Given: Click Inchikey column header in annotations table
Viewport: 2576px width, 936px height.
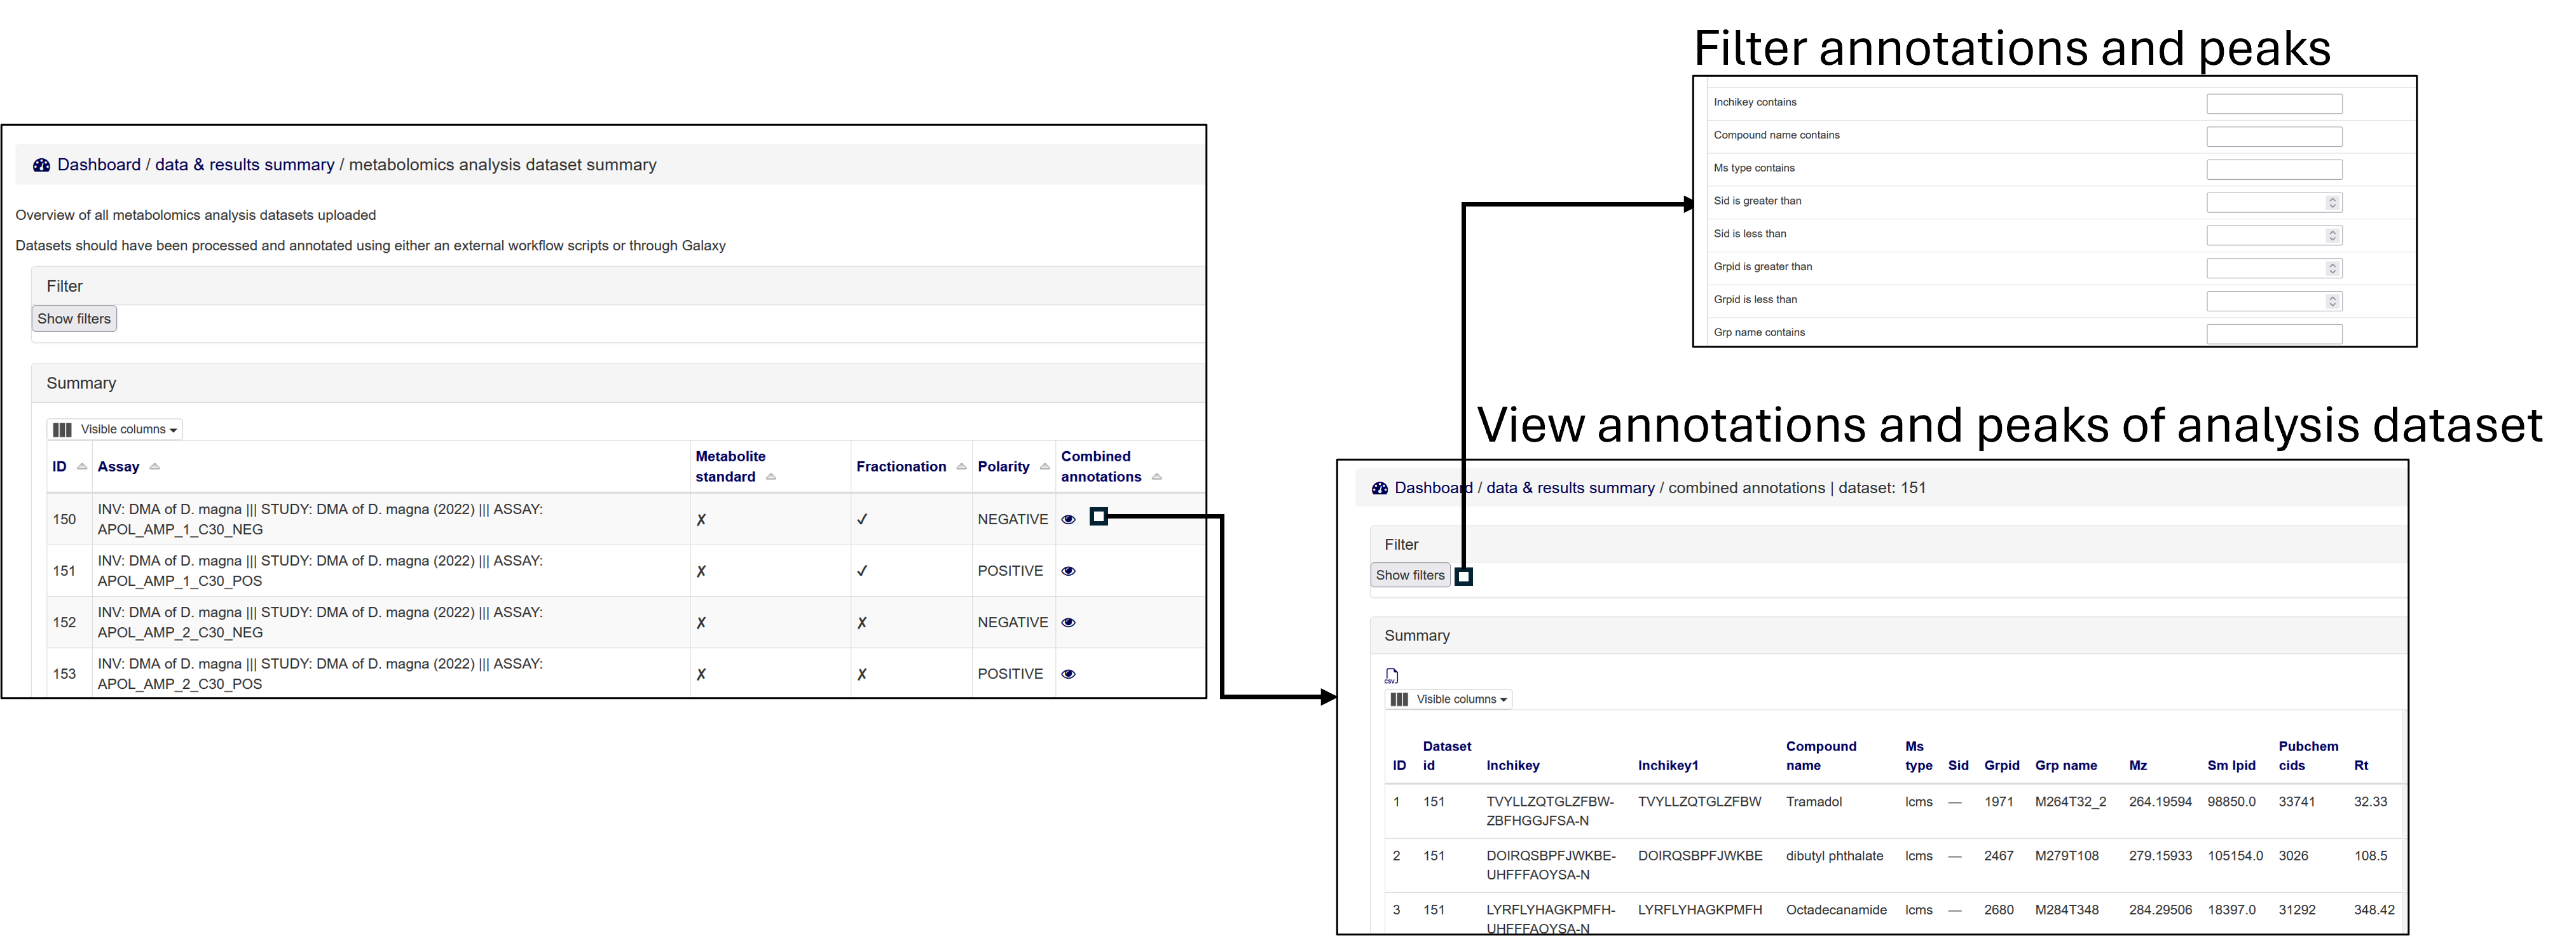Looking at the screenshot, I should pyautogui.click(x=1513, y=766).
